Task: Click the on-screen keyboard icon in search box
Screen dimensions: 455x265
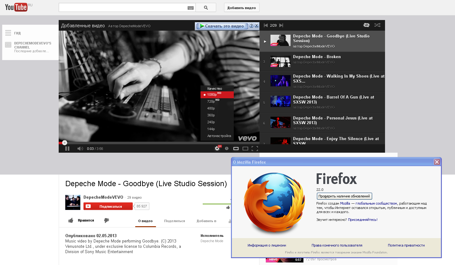Action: point(190,8)
